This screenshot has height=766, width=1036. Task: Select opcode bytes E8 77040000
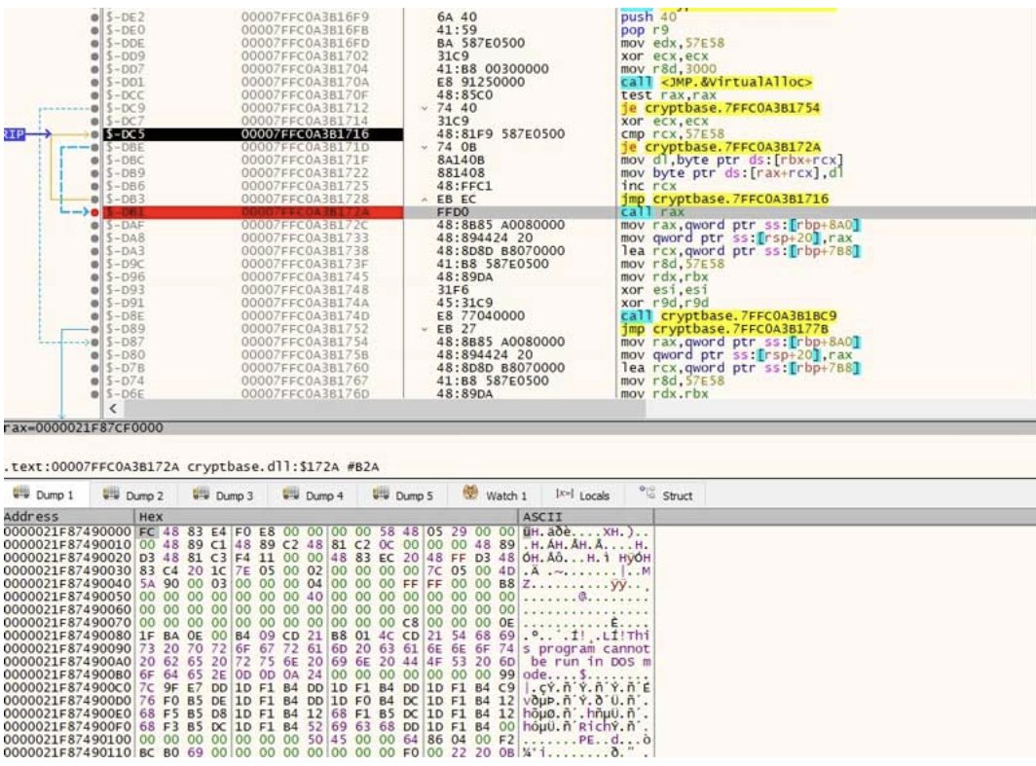[480, 315]
